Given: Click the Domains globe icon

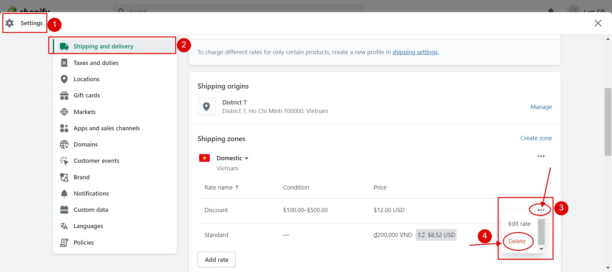Looking at the screenshot, I should (x=64, y=144).
